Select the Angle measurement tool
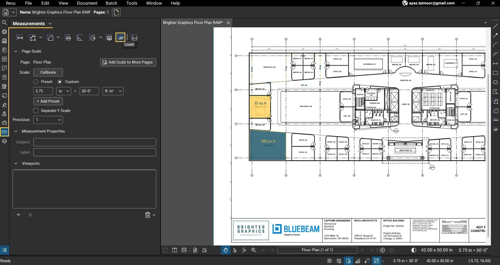The width and height of the screenshot is (500, 265). pyautogui.click(x=80, y=37)
